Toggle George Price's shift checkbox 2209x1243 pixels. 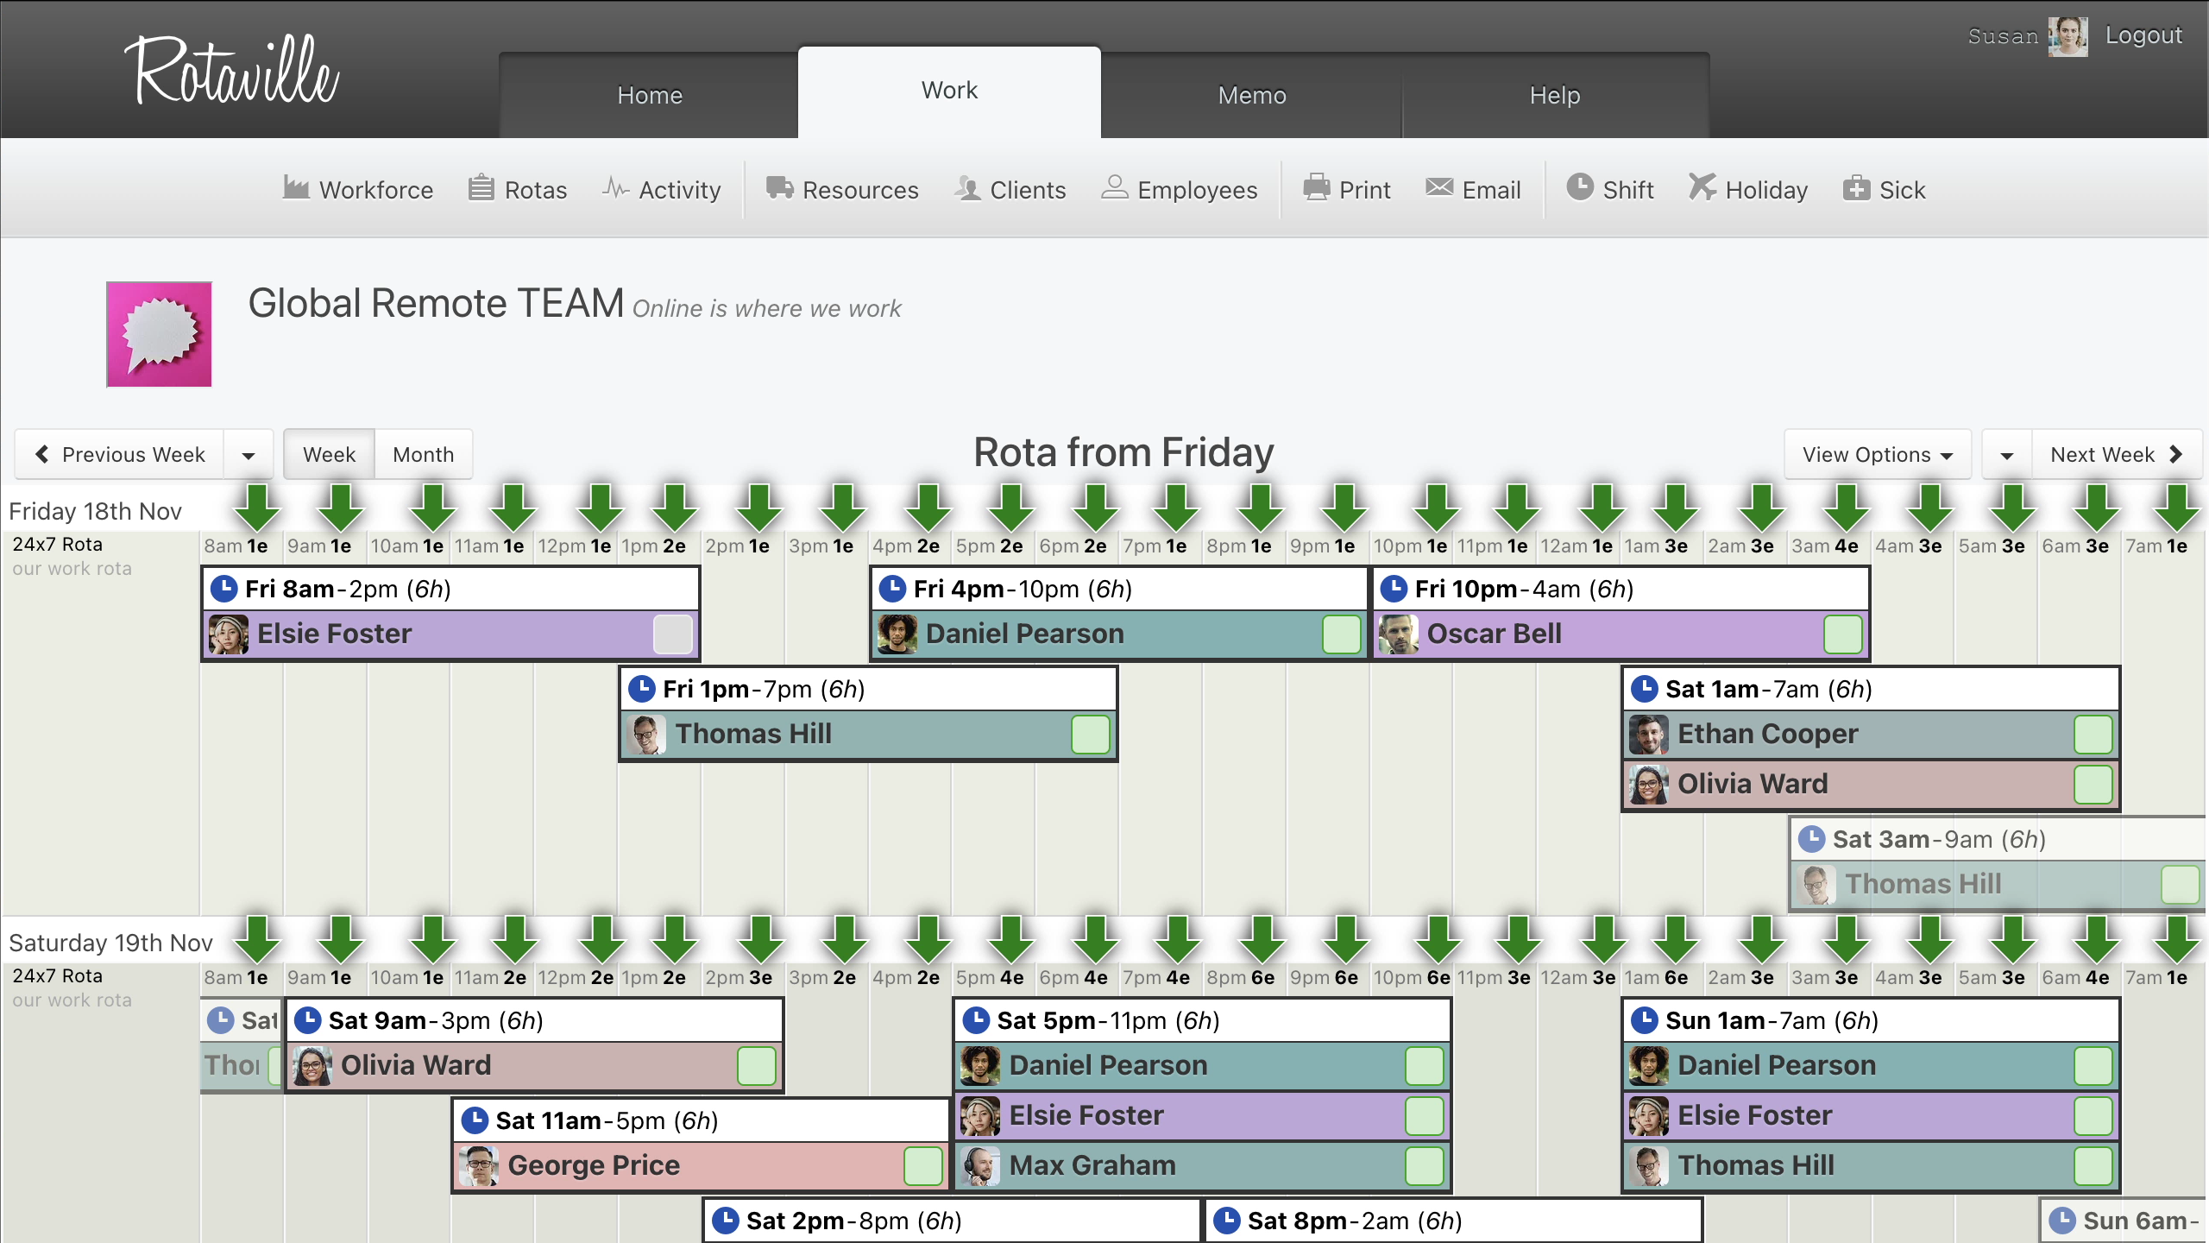[922, 1165]
